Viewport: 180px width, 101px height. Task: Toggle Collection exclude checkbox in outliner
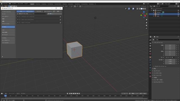click(x=154, y=10)
